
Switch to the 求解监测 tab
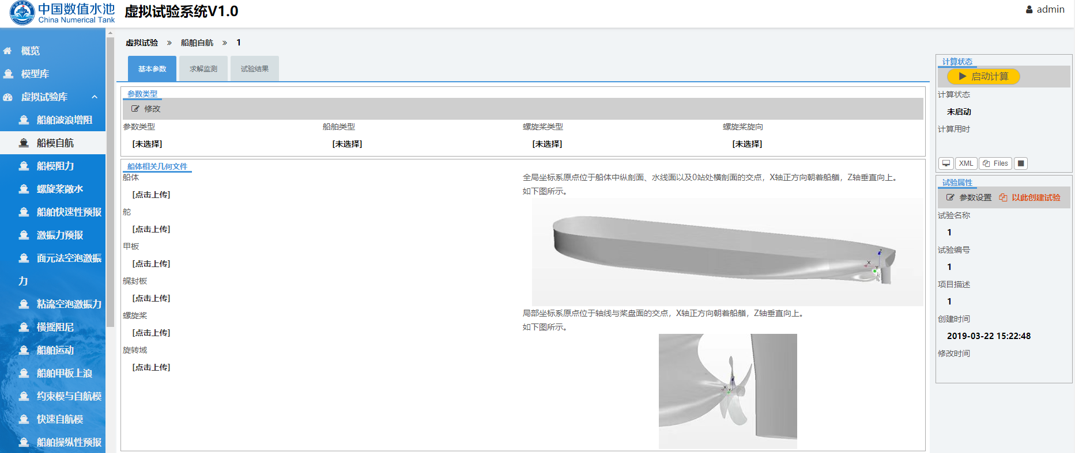203,69
